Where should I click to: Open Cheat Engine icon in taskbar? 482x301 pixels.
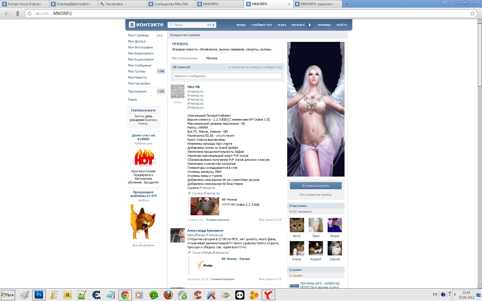click(96, 295)
